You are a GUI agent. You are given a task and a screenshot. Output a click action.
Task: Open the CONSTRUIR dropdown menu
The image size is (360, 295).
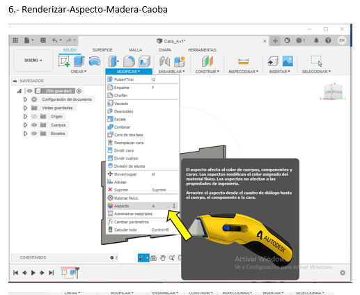point(207,72)
